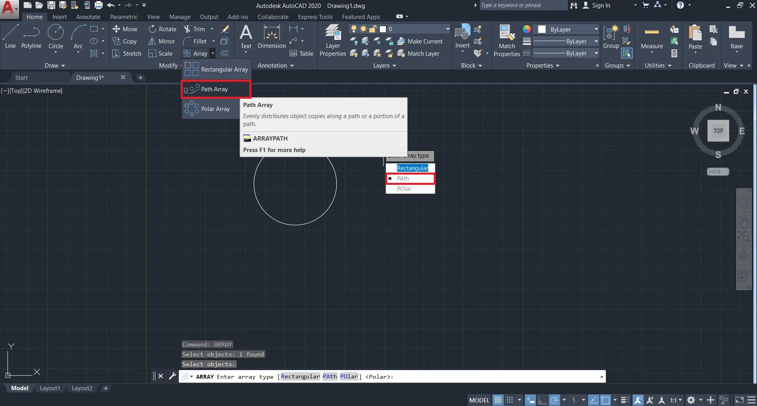Choose the Stretch tool
The width and height of the screenshot is (757, 406).
(x=127, y=54)
